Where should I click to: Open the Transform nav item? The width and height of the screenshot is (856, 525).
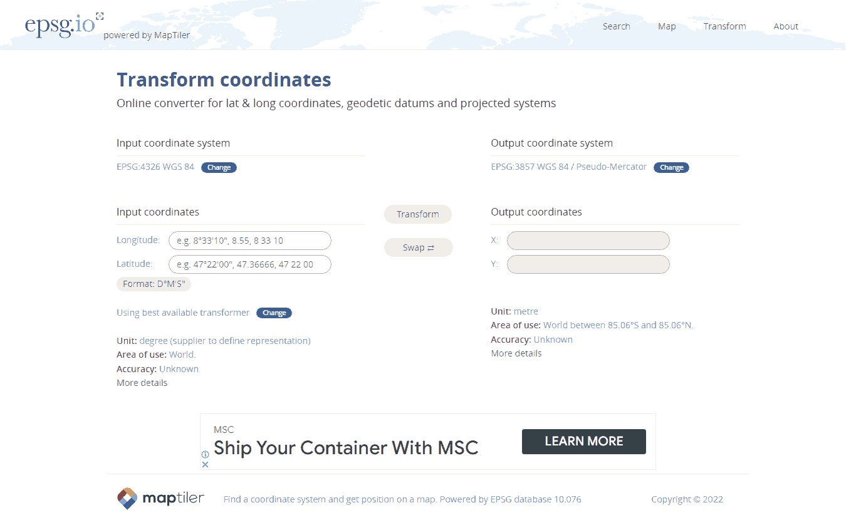[724, 26]
